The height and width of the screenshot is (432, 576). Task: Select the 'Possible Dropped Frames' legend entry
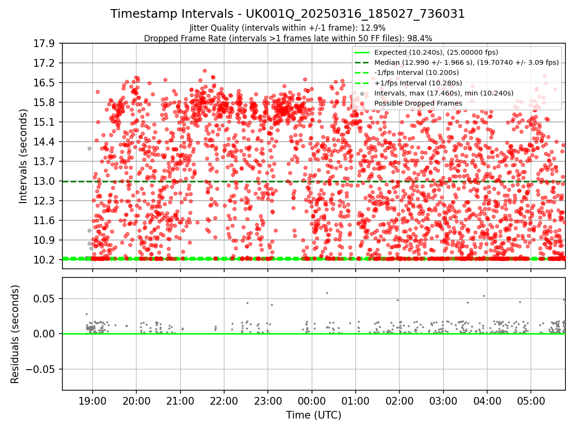tap(418, 103)
